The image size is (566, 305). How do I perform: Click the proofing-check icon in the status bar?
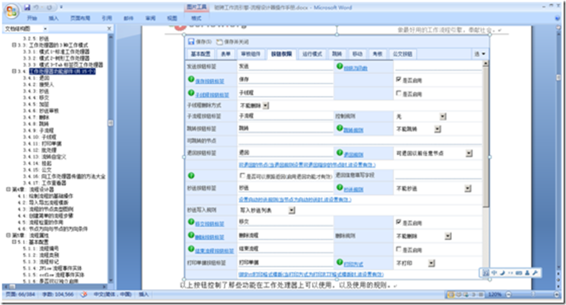84,294
